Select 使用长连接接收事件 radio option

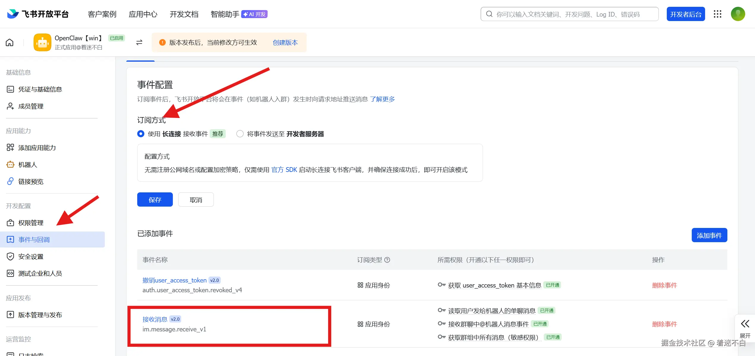141,134
